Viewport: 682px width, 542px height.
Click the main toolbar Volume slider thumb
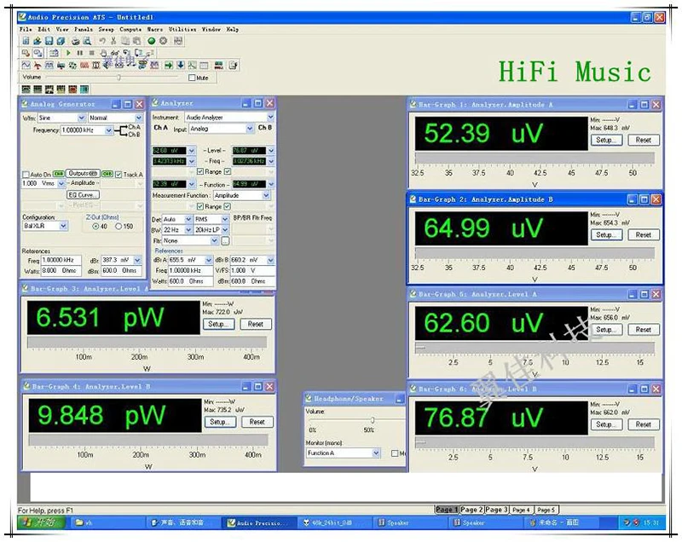click(x=118, y=78)
